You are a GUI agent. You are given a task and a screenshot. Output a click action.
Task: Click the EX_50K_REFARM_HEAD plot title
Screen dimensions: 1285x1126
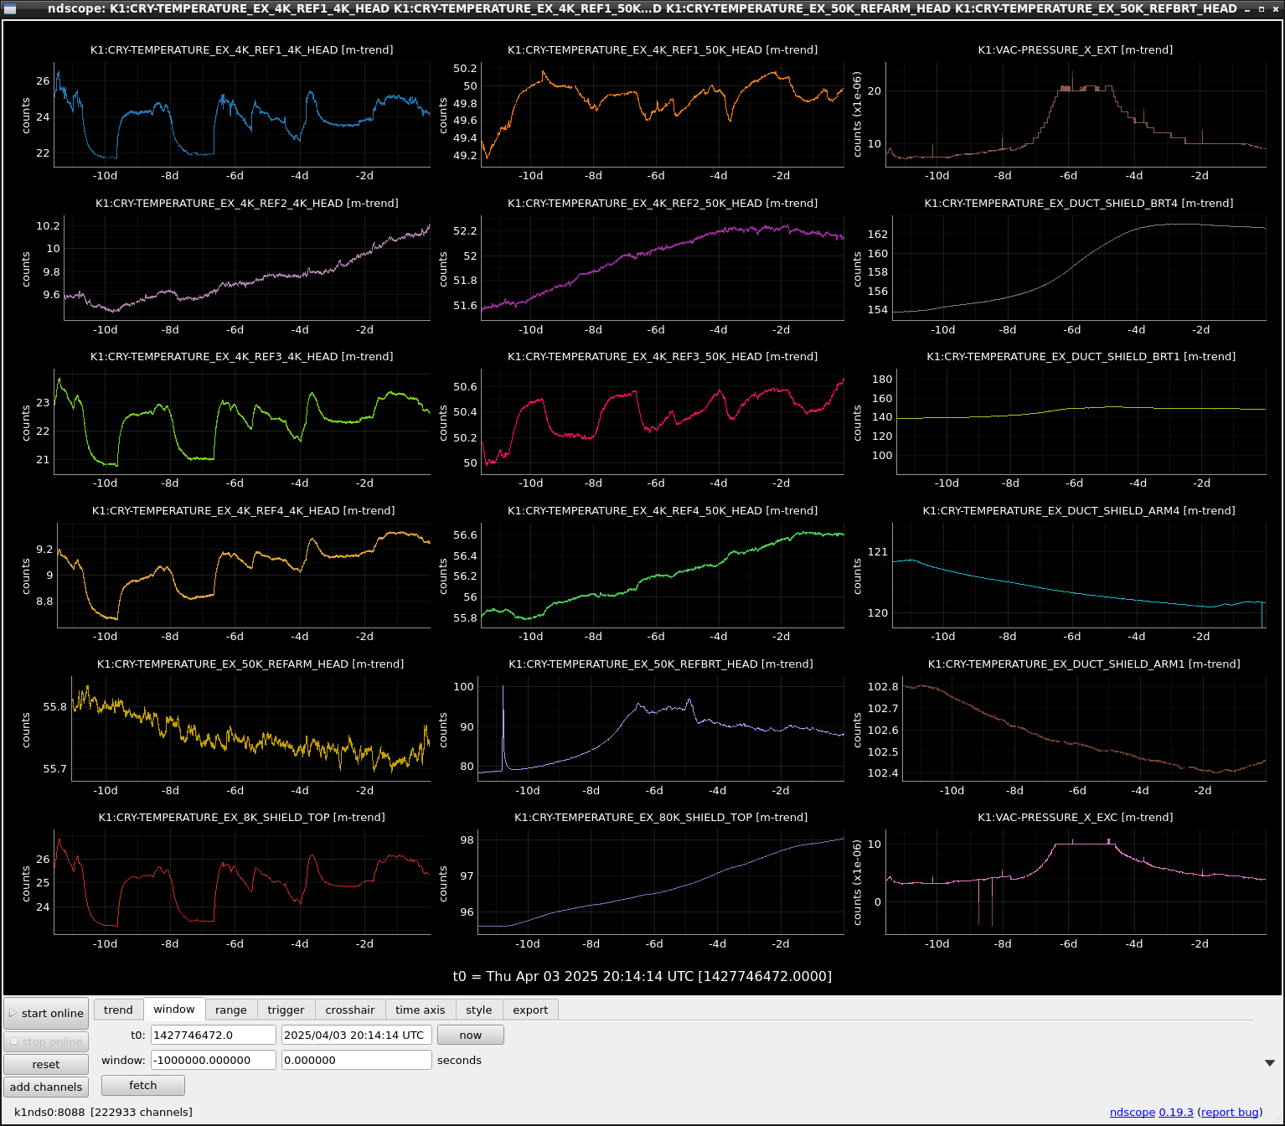(x=250, y=664)
